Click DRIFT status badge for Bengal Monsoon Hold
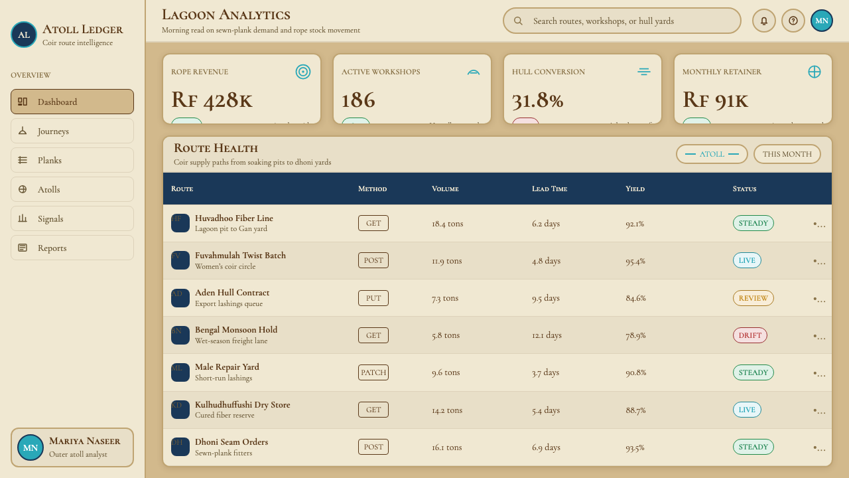849x478 pixels. click(750, 335)
